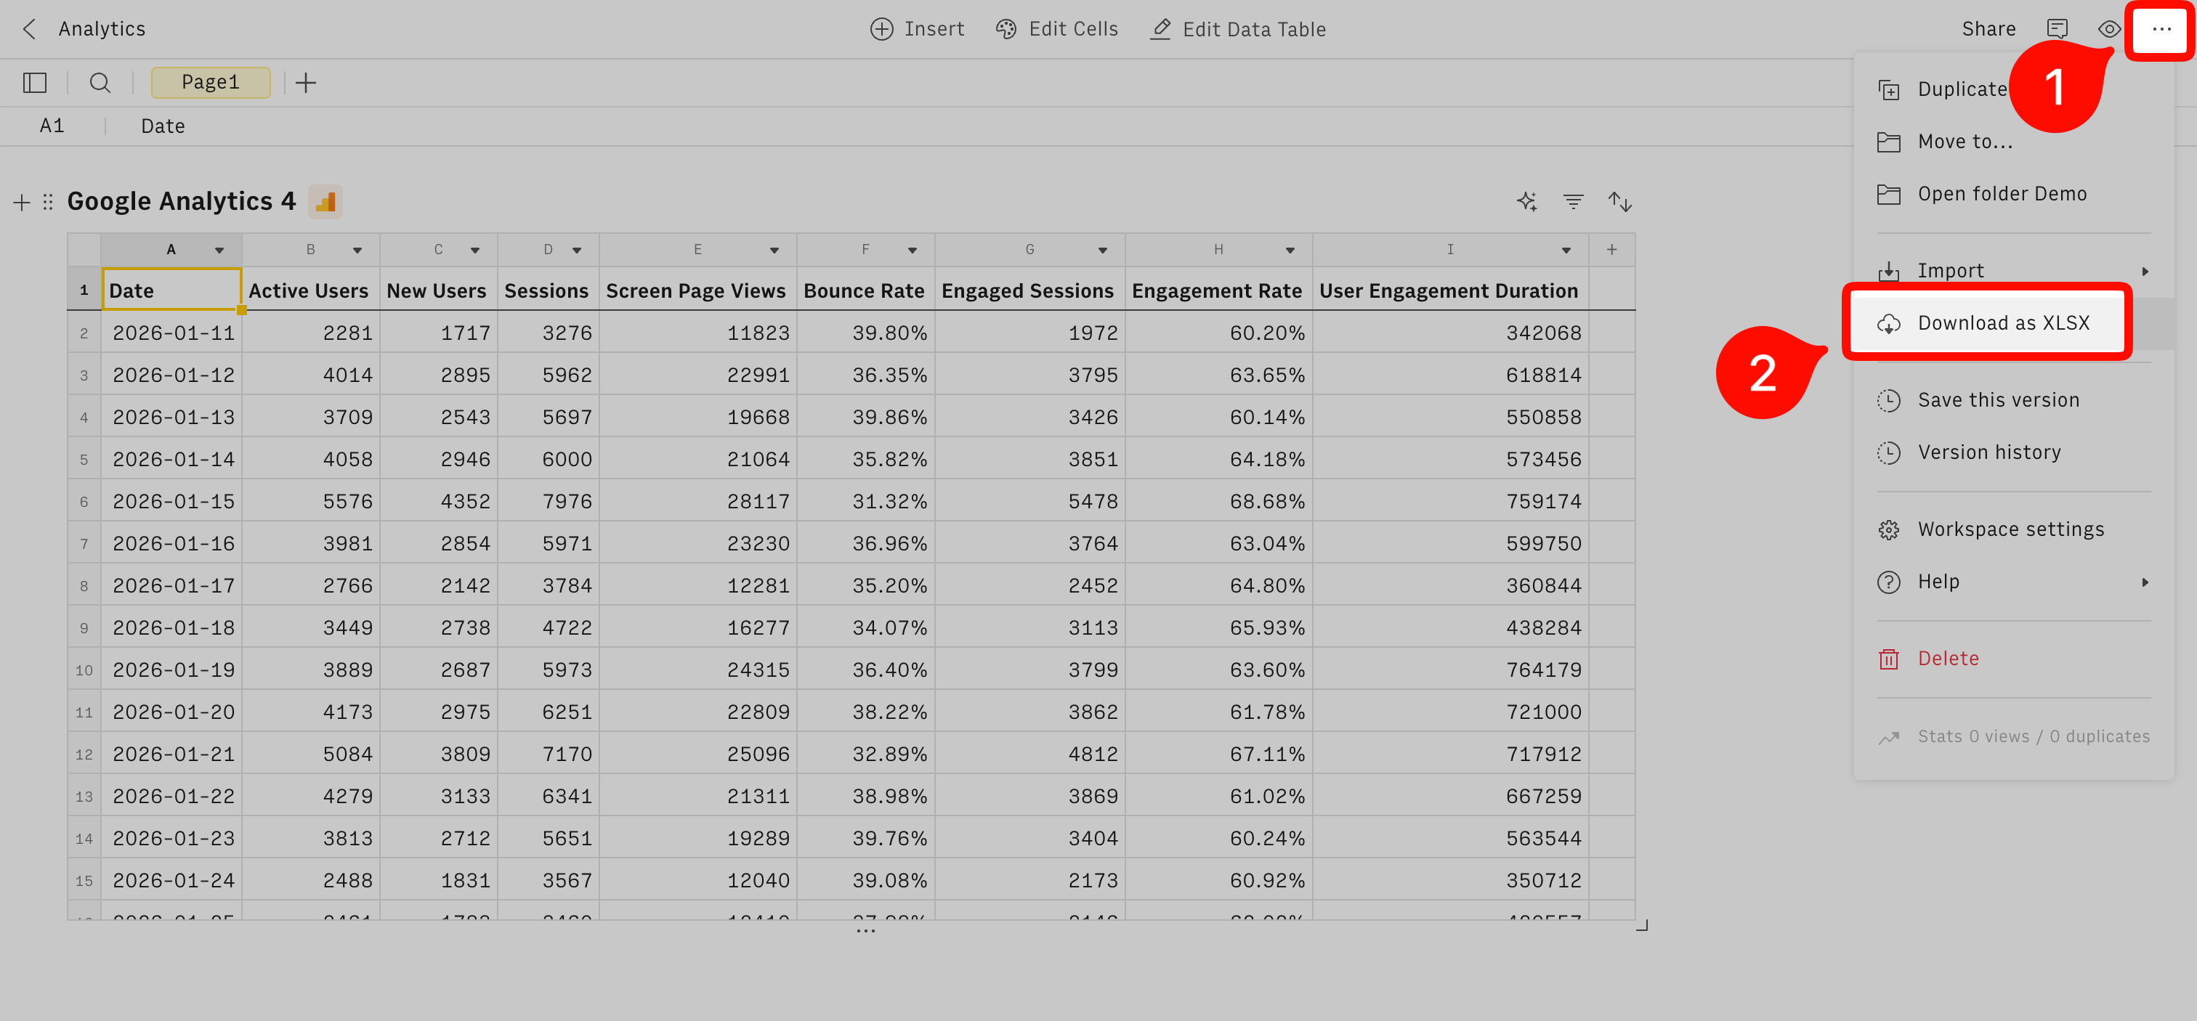2197x1021 pixels.
Task: Open the filter icon above table
Action: point(1573,201)
